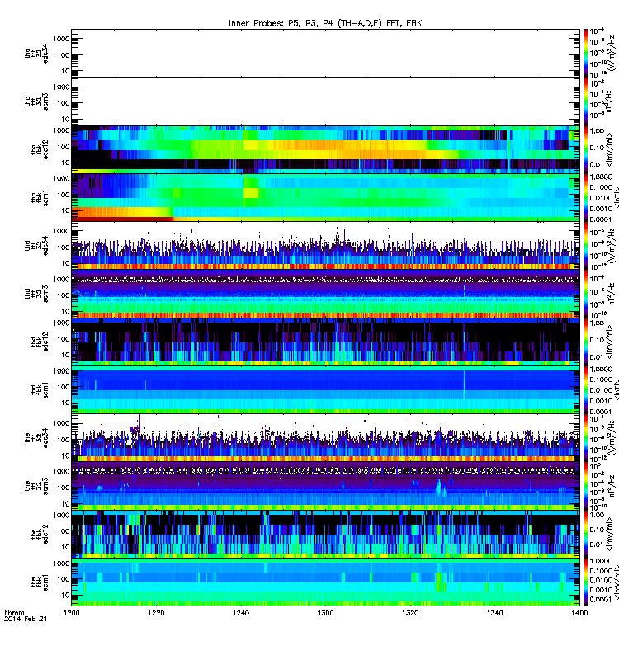
Task: Select the the fff scm3 spectrogram panel
Action: [x=325, y=487]
